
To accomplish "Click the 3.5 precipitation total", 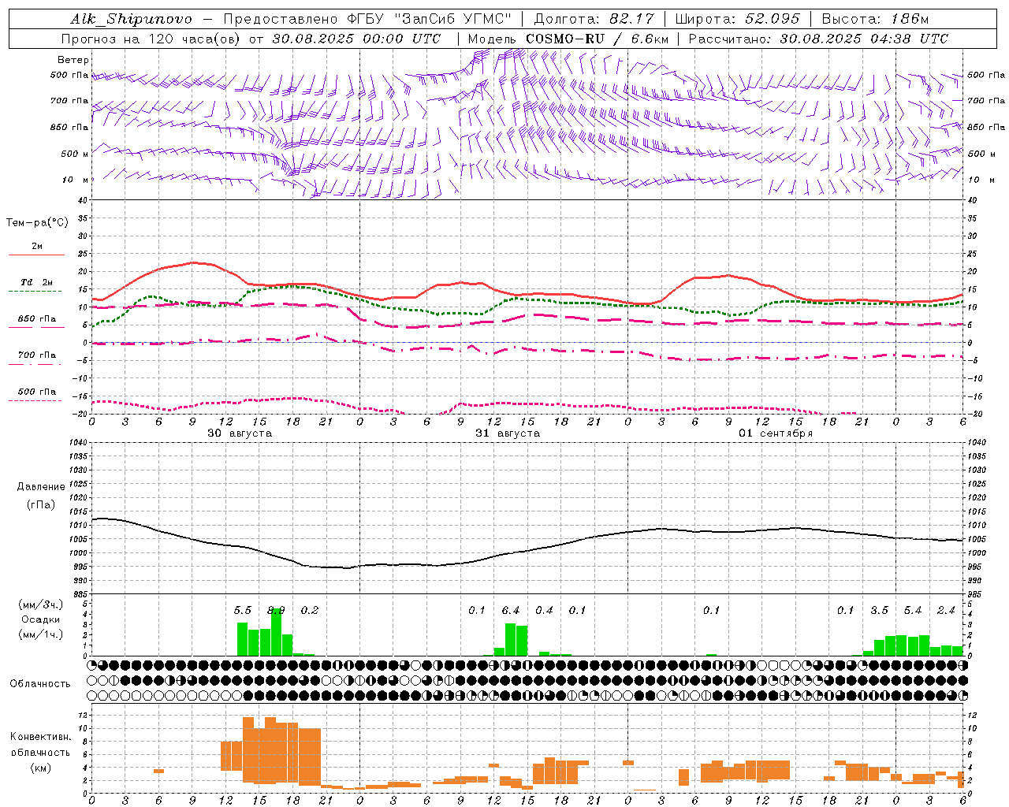I will [879, 611].
